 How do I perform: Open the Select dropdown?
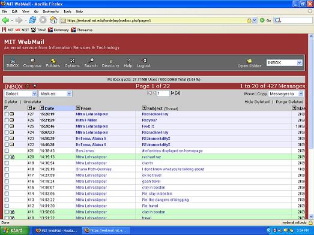pos(20,94)
